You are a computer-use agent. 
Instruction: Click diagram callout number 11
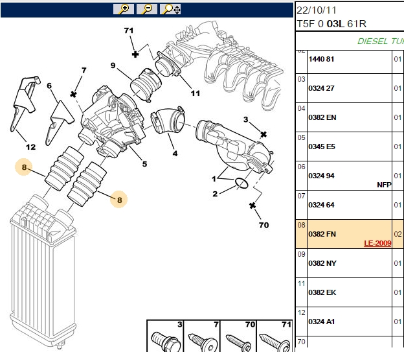[x=196, y=93]
